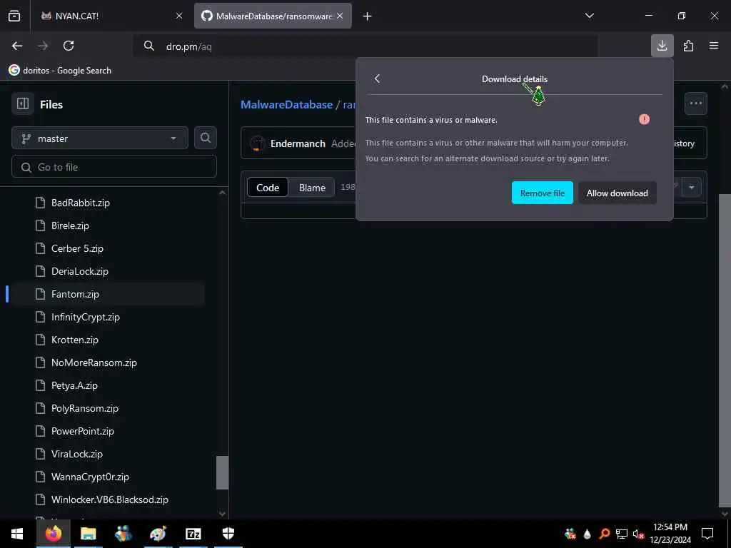This screenshot has width=731, height=548.
Task: Click file tree scroll up arrow
Action: 223,193
